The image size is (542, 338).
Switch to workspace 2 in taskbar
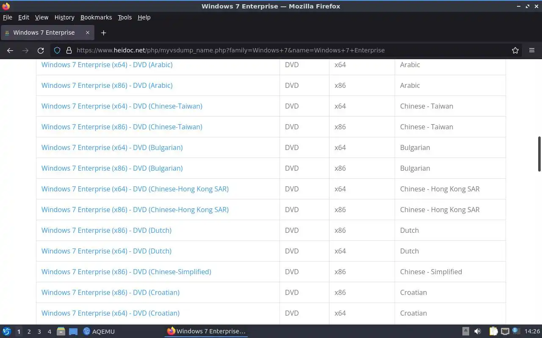[29, 332]
